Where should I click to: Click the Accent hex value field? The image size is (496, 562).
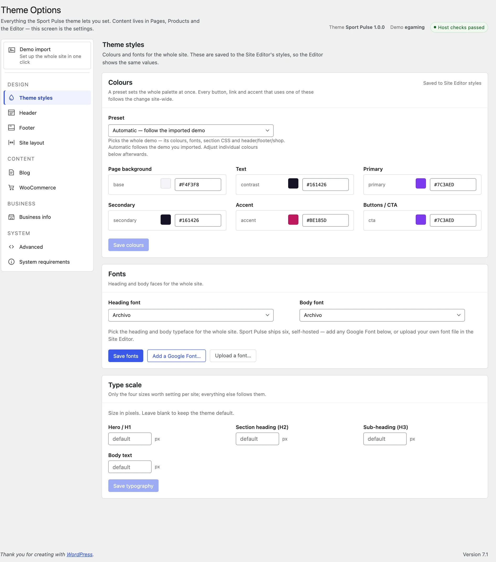pos(325,220)
